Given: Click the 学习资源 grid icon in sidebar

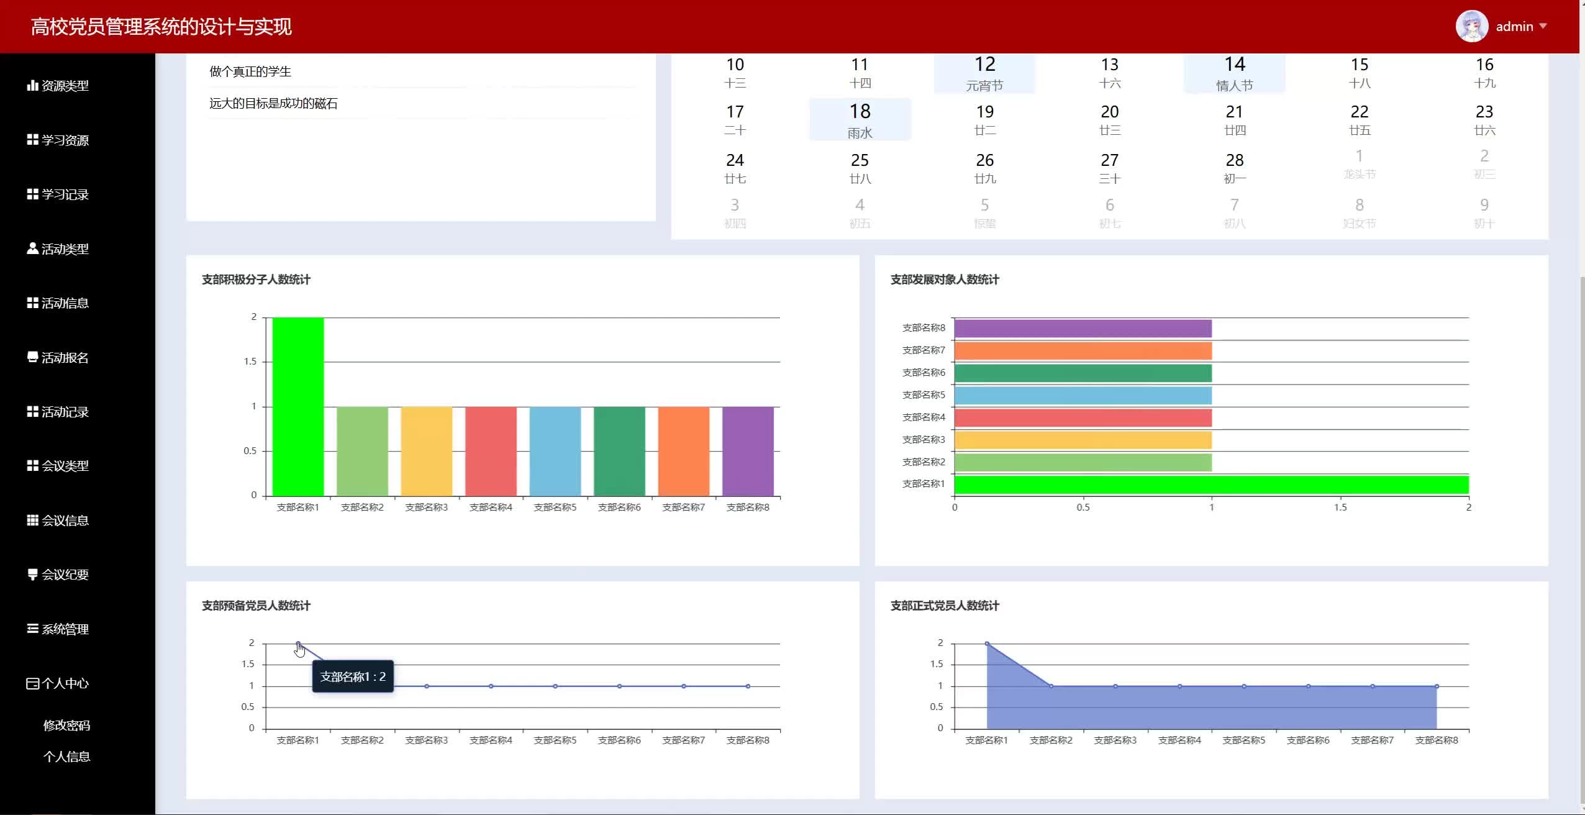Looking at the screenshot, I should point(32,140).
